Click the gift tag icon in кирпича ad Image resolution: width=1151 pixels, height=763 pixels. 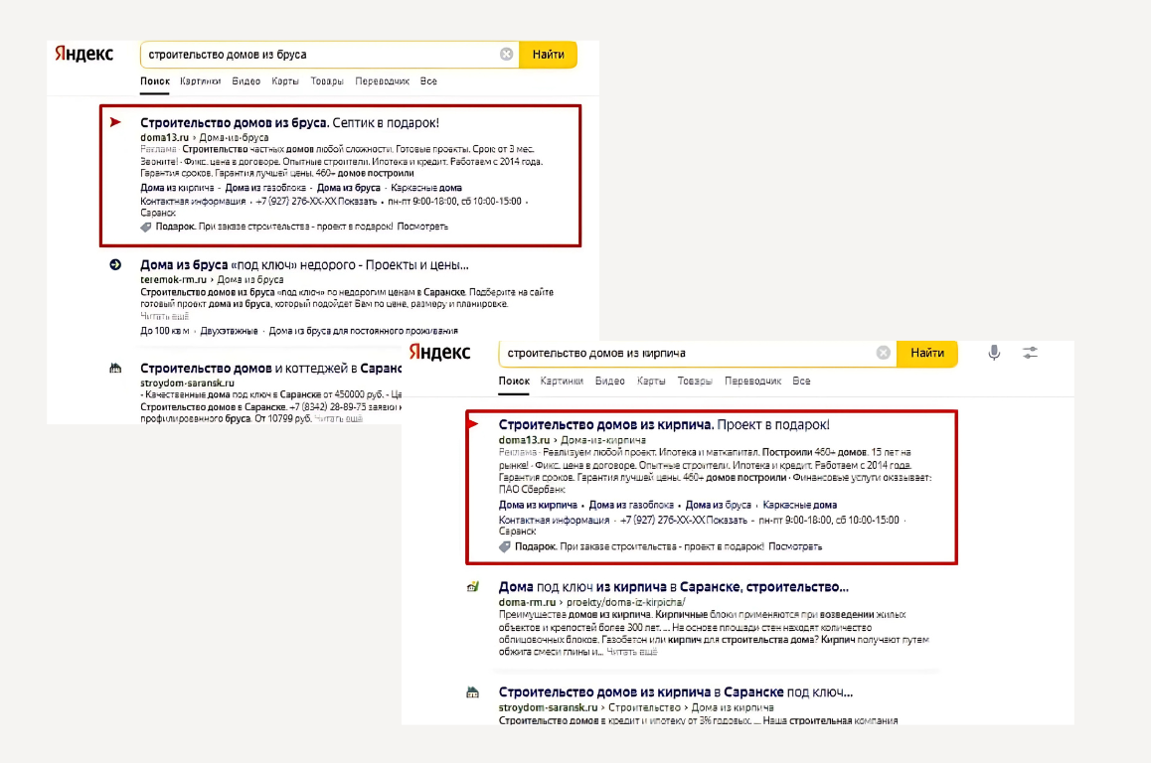(505, 546)
